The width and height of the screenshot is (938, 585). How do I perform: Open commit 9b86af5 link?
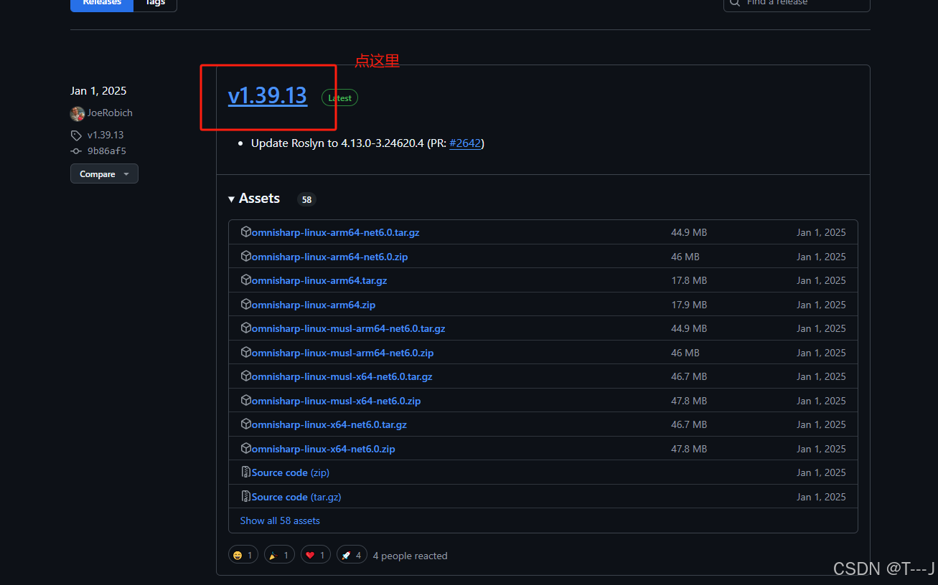pyautogui.click(x=106, y=151)
